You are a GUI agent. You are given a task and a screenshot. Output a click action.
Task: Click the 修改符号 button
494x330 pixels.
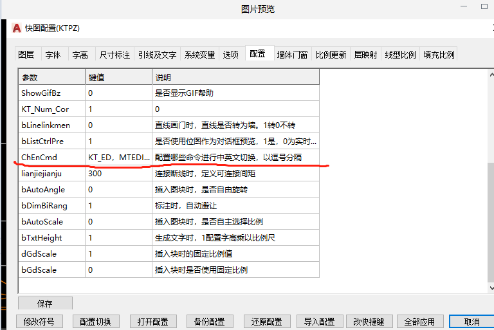pos(39,322)
